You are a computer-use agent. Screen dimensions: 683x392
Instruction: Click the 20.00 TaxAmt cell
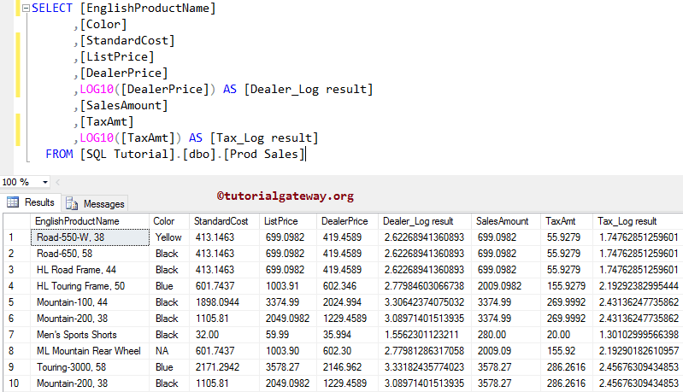click(x=567, y=335)
